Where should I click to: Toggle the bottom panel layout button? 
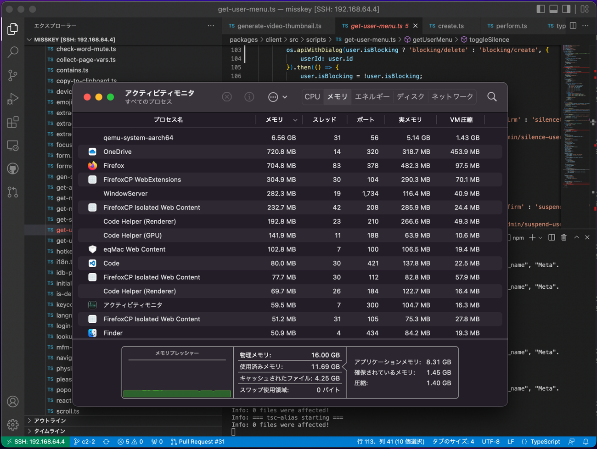554,9
